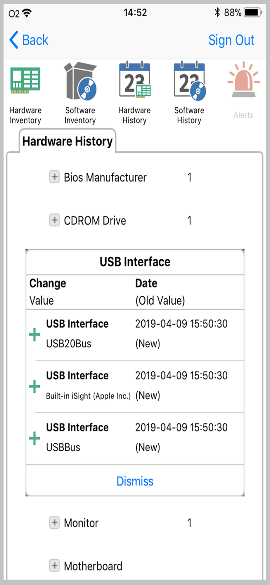Tap the battery indicator in status bar
Image resolution: width=270 pixels, height=585 pixels.
coord(252,13)
